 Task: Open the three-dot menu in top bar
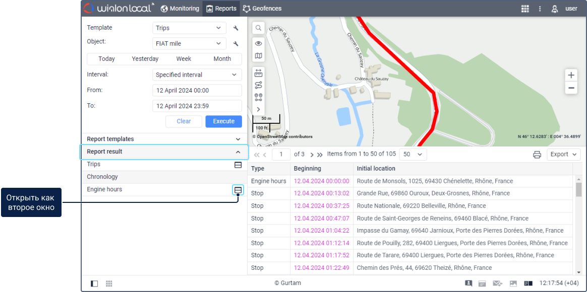click(540, 9)
